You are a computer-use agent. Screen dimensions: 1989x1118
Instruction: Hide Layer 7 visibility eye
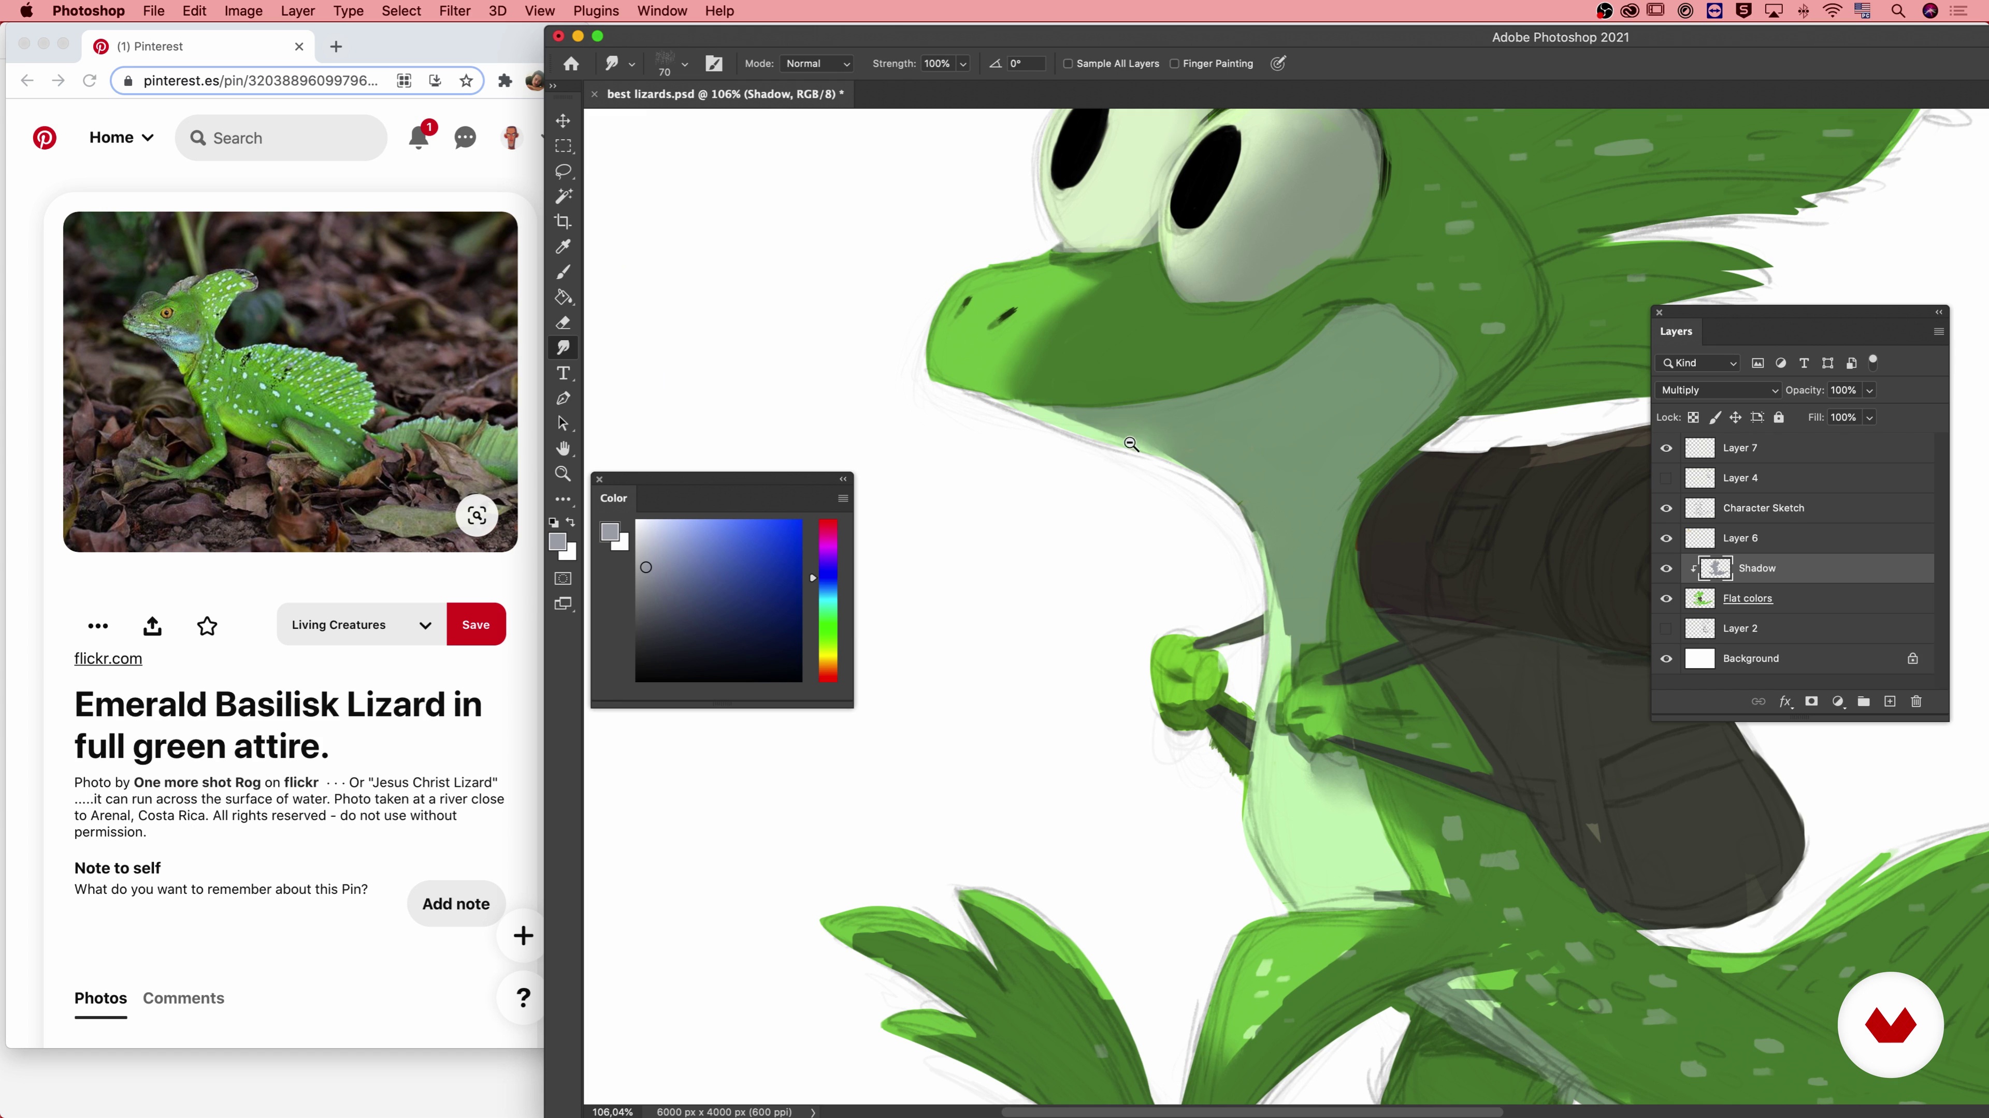[1666, 448]
